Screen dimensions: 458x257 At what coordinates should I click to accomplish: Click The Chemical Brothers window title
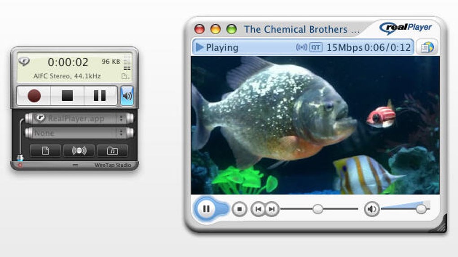point(301,29)
